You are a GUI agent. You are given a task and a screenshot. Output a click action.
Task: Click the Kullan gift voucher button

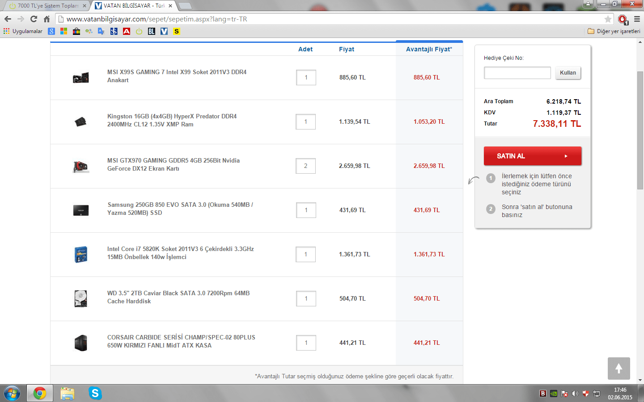(x=568, y=73)
